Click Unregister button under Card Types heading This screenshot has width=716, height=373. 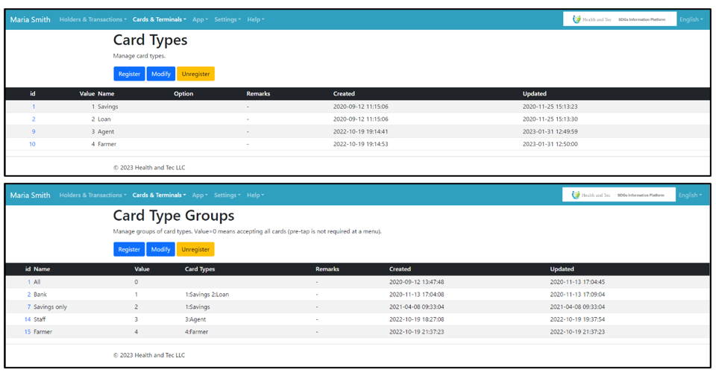click(x=195, y=74)
